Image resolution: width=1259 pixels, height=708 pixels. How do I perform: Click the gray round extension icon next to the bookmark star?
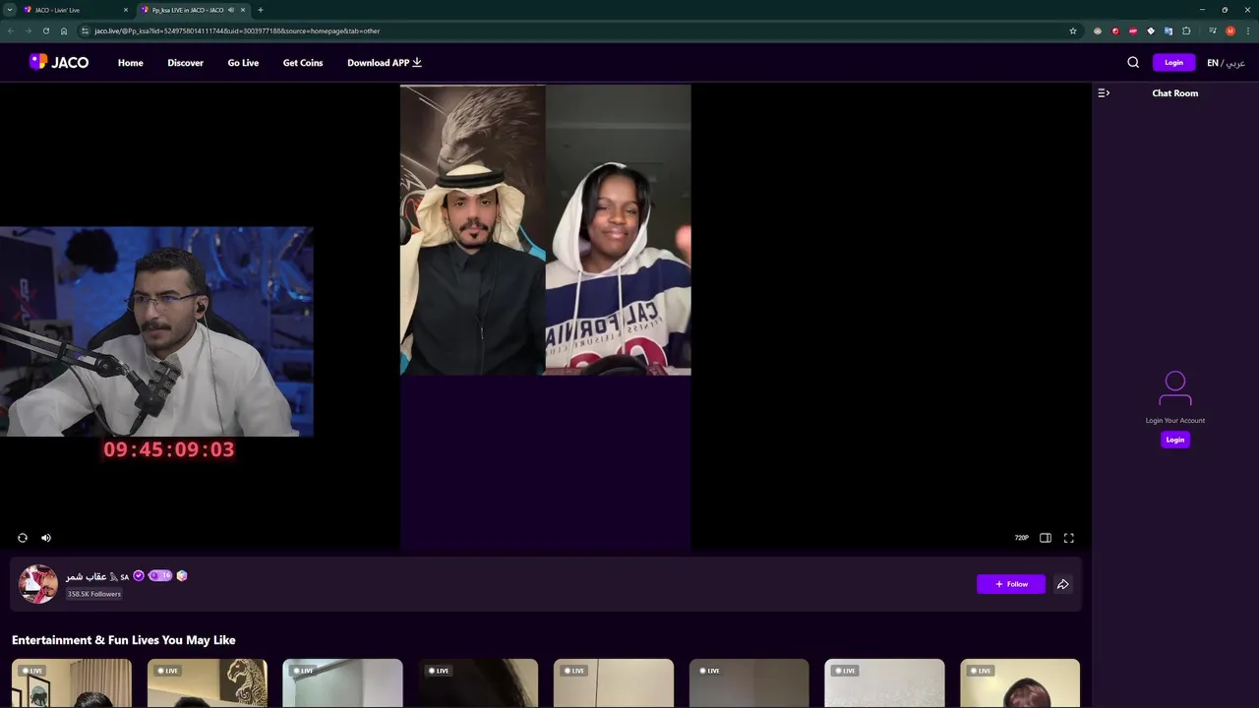(x=1098, y=30)
